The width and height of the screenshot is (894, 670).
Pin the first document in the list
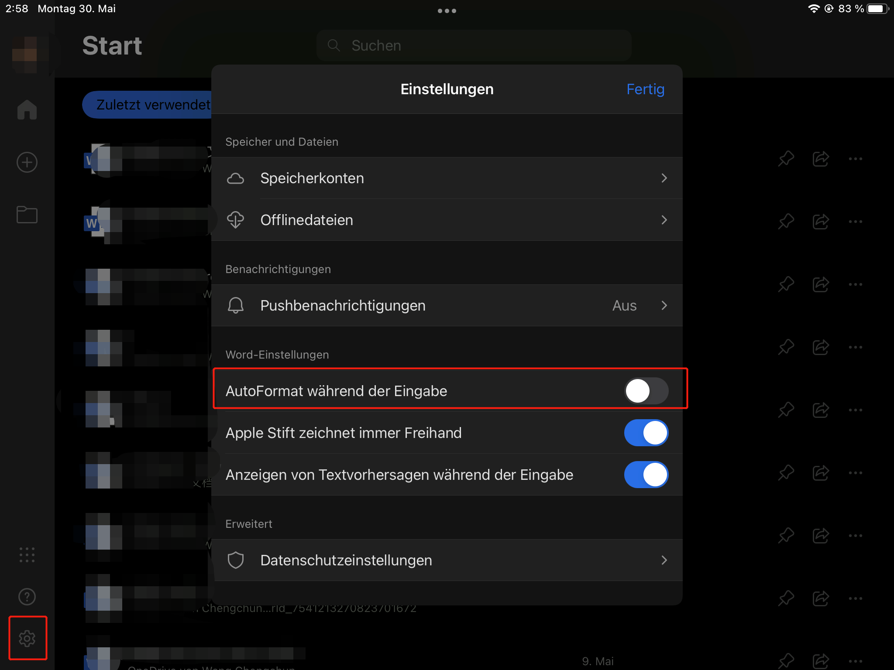pos(786,159)
